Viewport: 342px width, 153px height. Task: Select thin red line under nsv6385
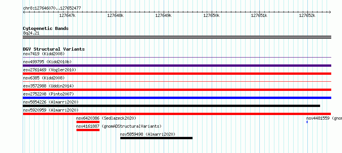pos(177,82)
